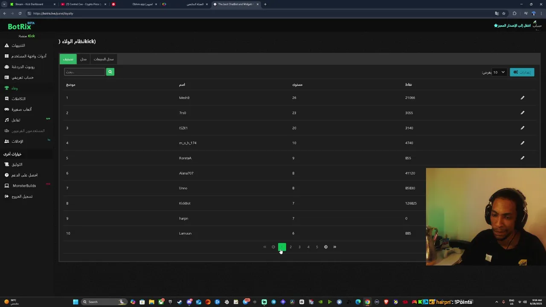Bookmark this page with star icon

click(x=504, y=13)
